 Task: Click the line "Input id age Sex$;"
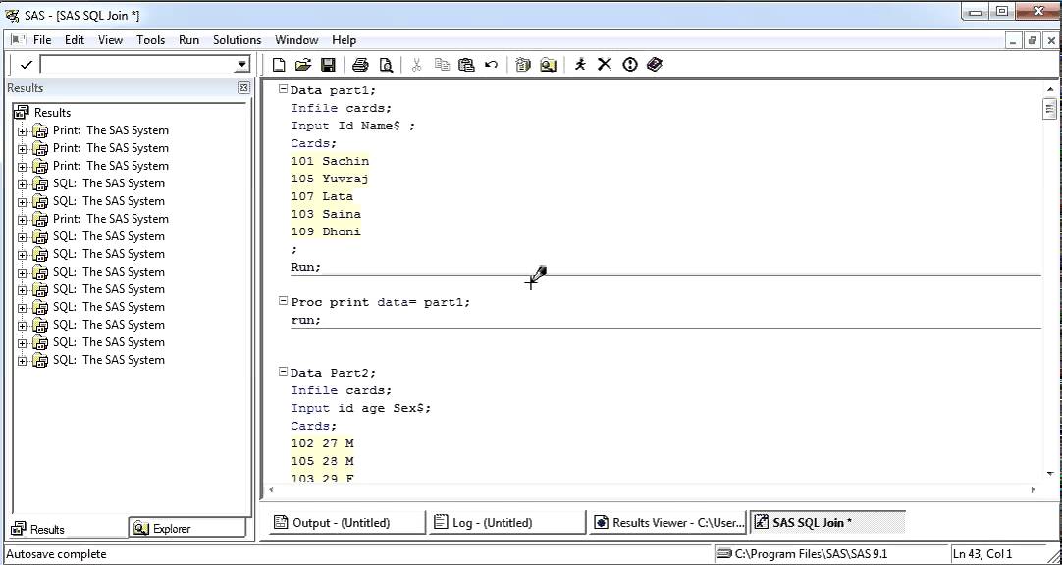pyautogui.click(x=361, y=408)
